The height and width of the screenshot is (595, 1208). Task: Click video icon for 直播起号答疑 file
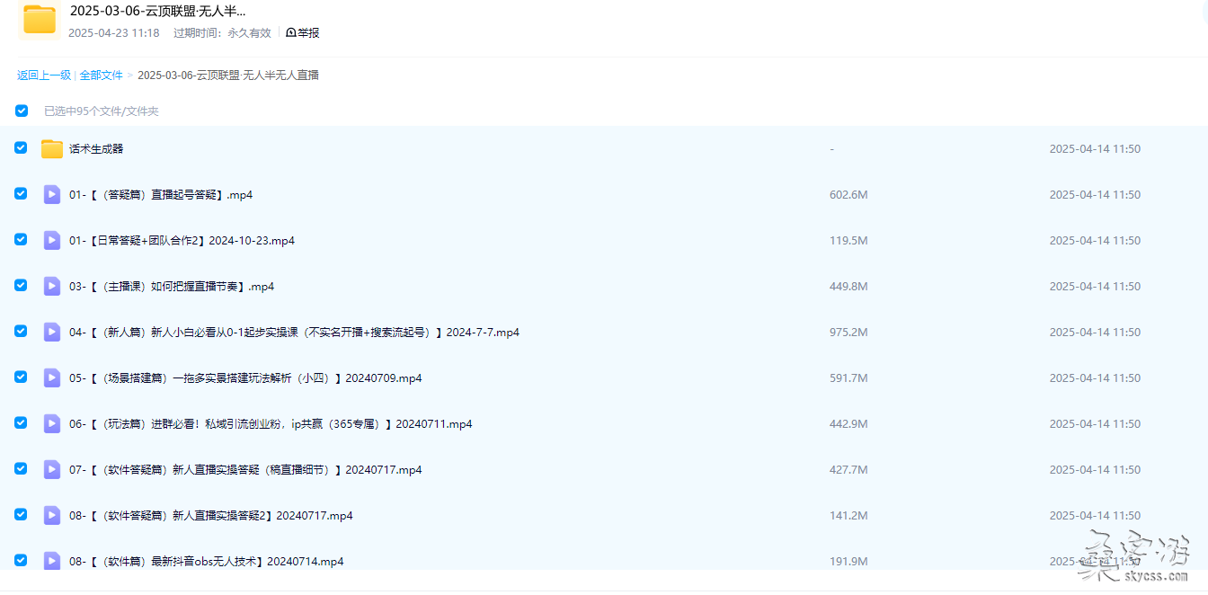coord(52,195)
